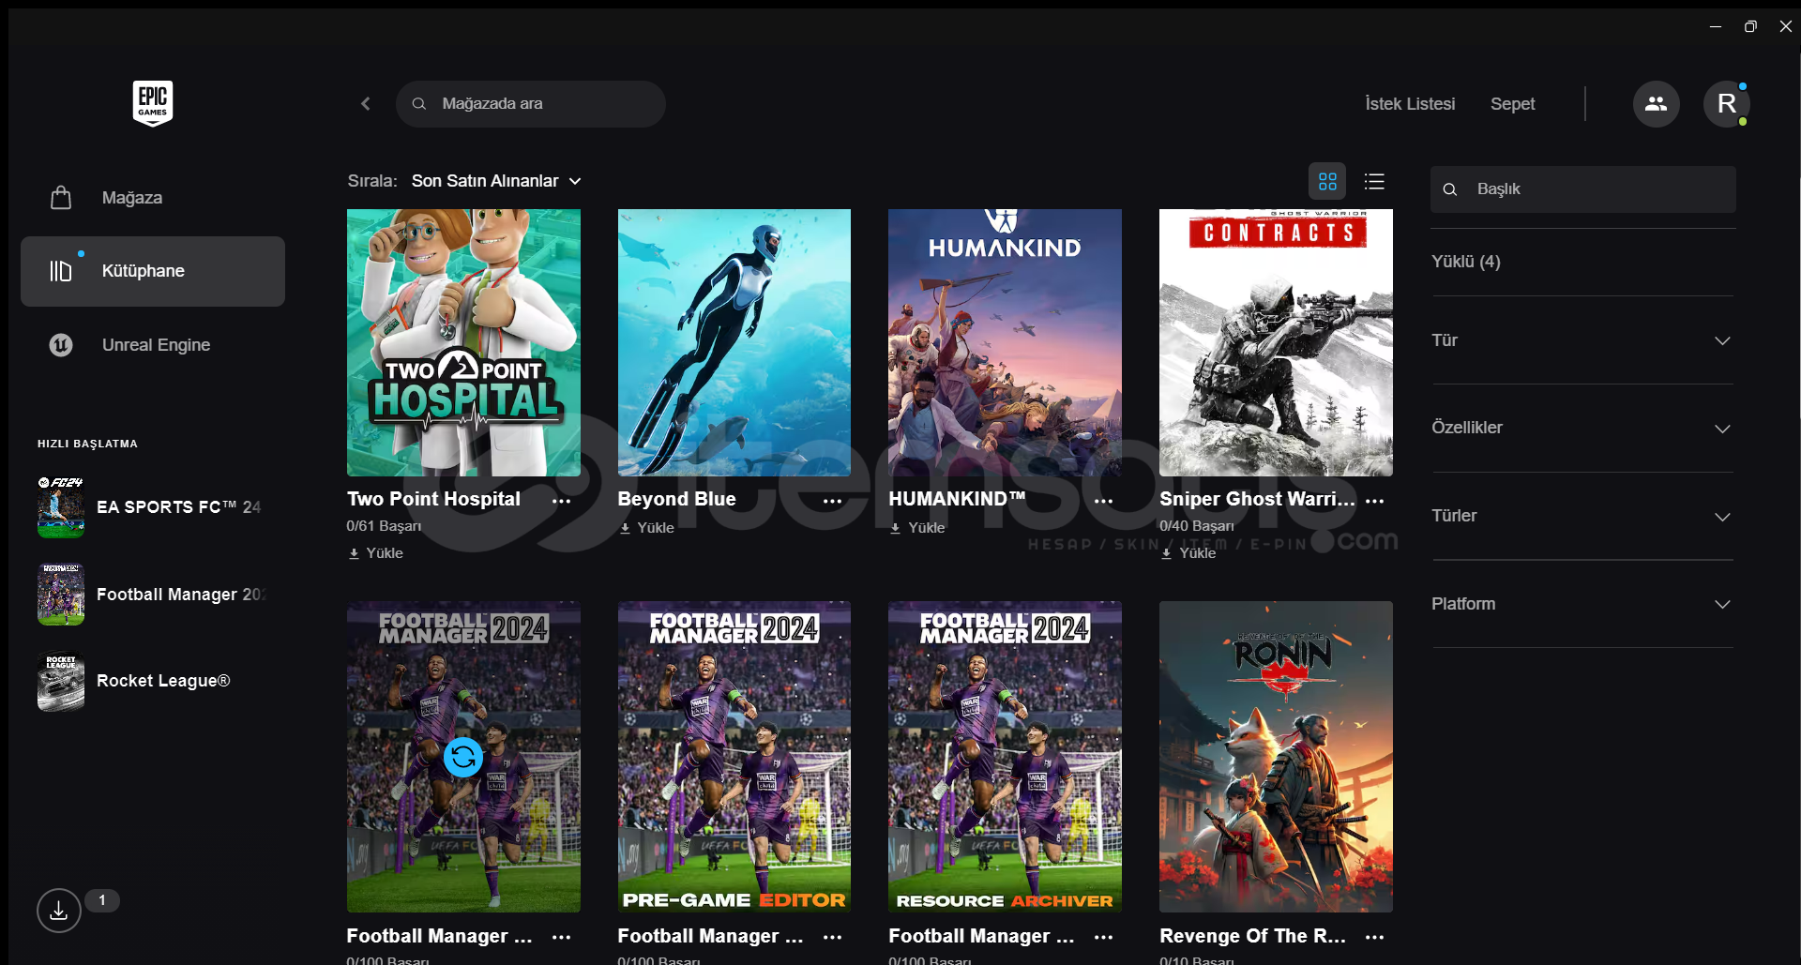Switch to grid view icon
The image size is (1801, 965).
coord(1327,181)
